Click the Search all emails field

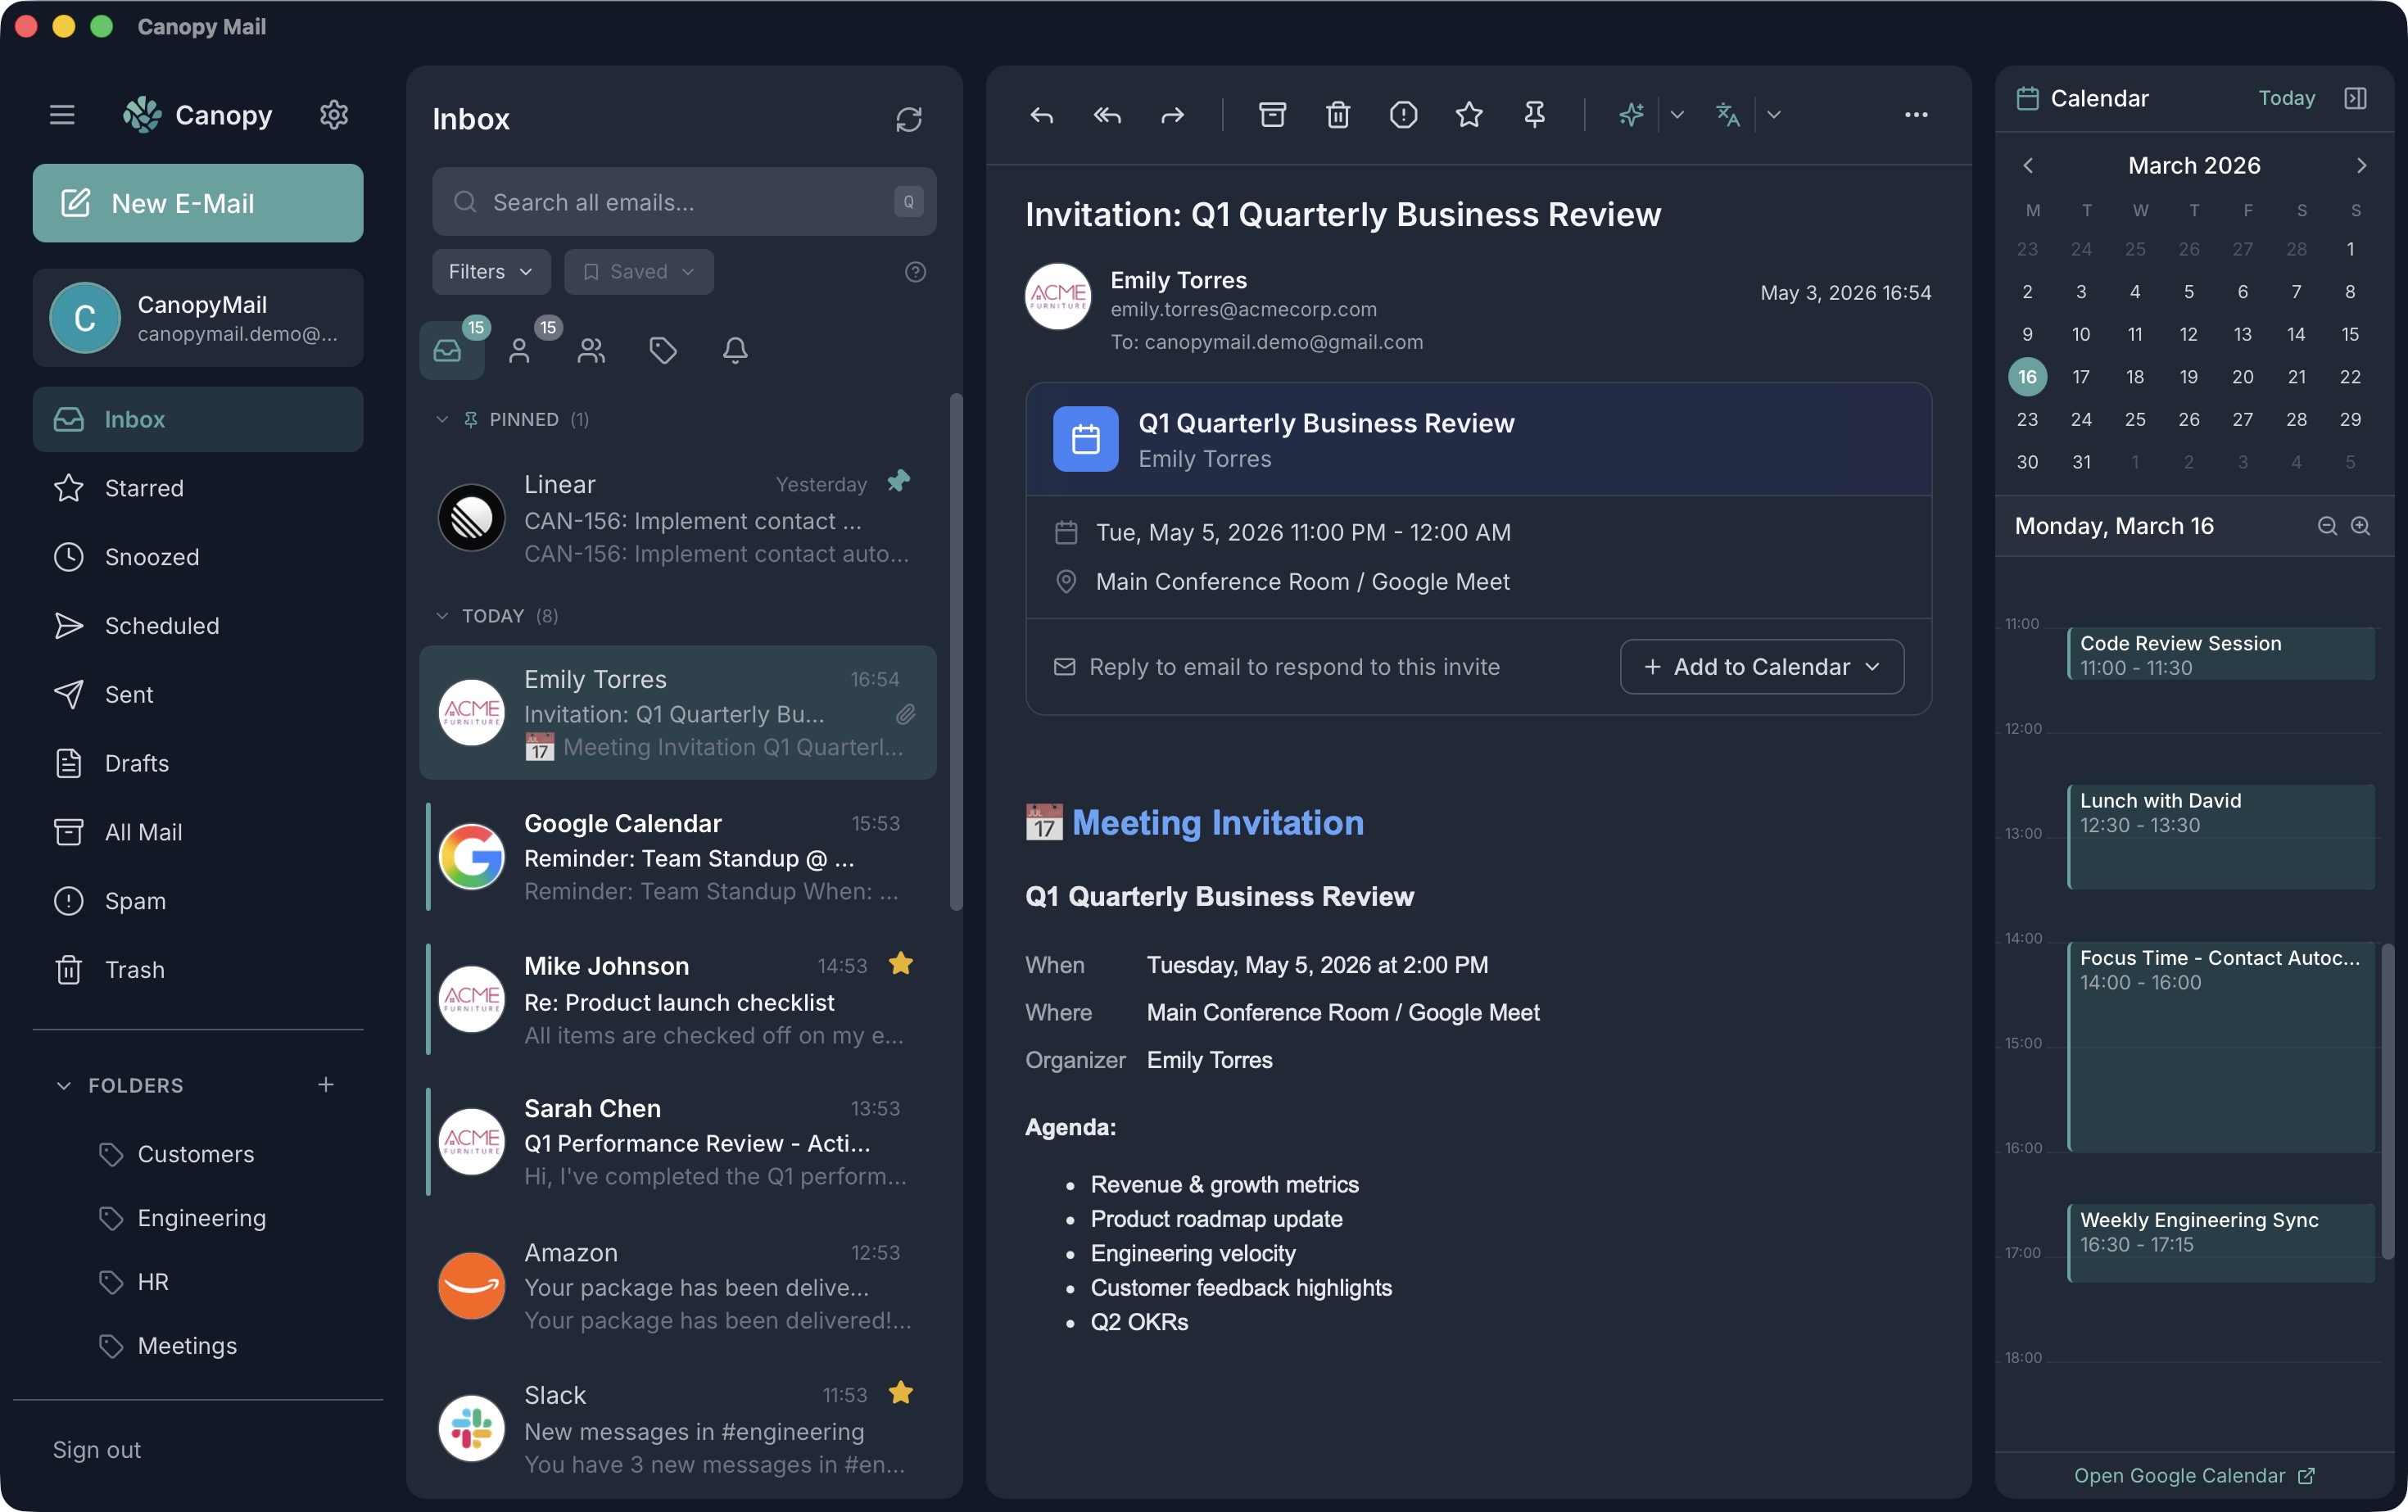click(x=684, y=202)
